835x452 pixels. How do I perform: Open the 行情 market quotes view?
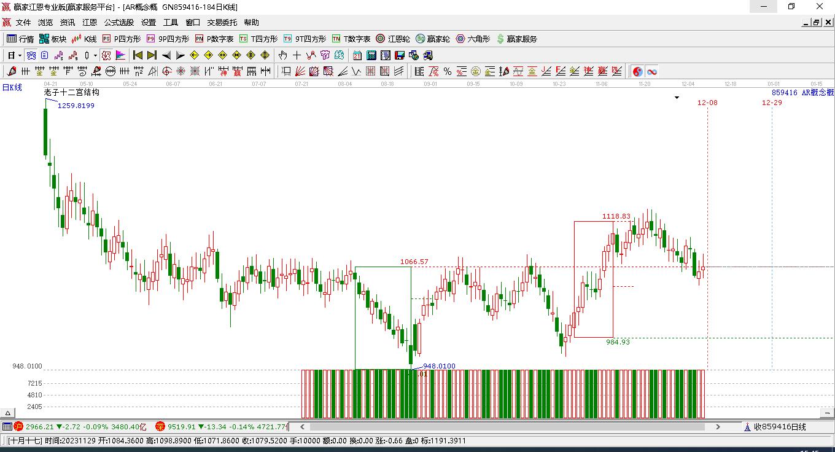(x=20, y=39)
